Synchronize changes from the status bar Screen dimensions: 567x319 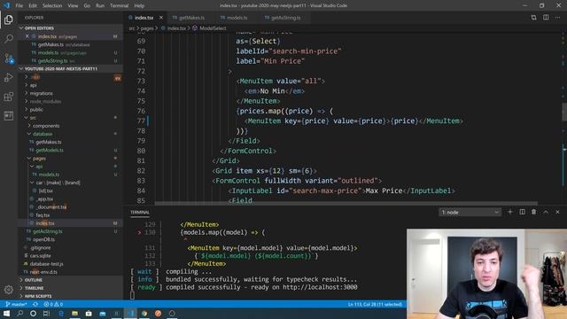(35, 304)
